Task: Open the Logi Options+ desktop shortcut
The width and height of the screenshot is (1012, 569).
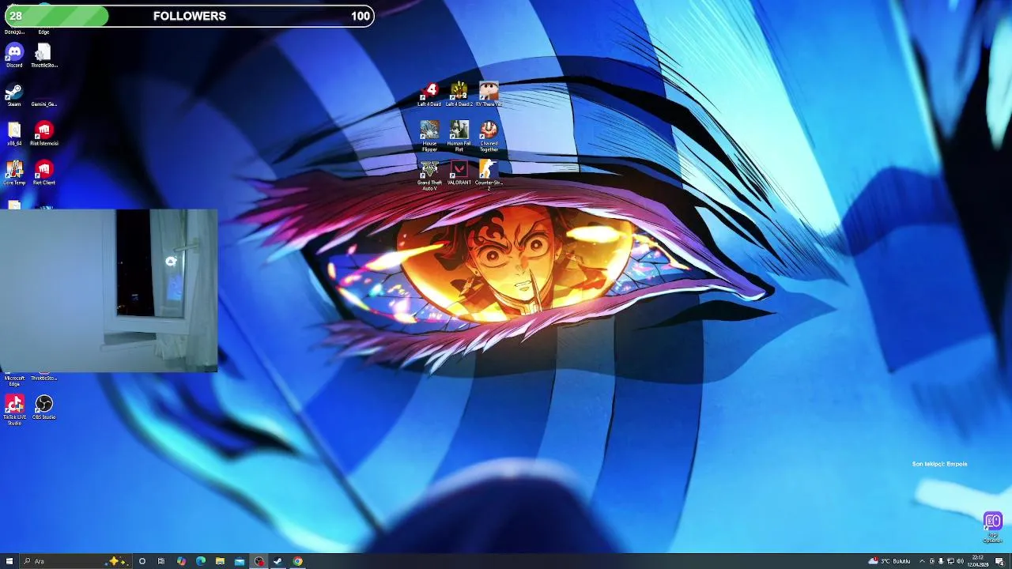Action: coord(993,527)
